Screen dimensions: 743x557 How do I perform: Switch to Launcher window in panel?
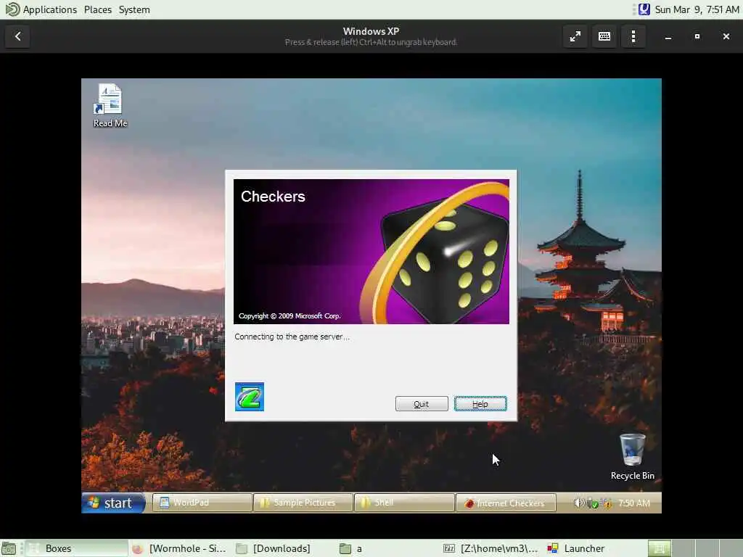click(595, 548)
